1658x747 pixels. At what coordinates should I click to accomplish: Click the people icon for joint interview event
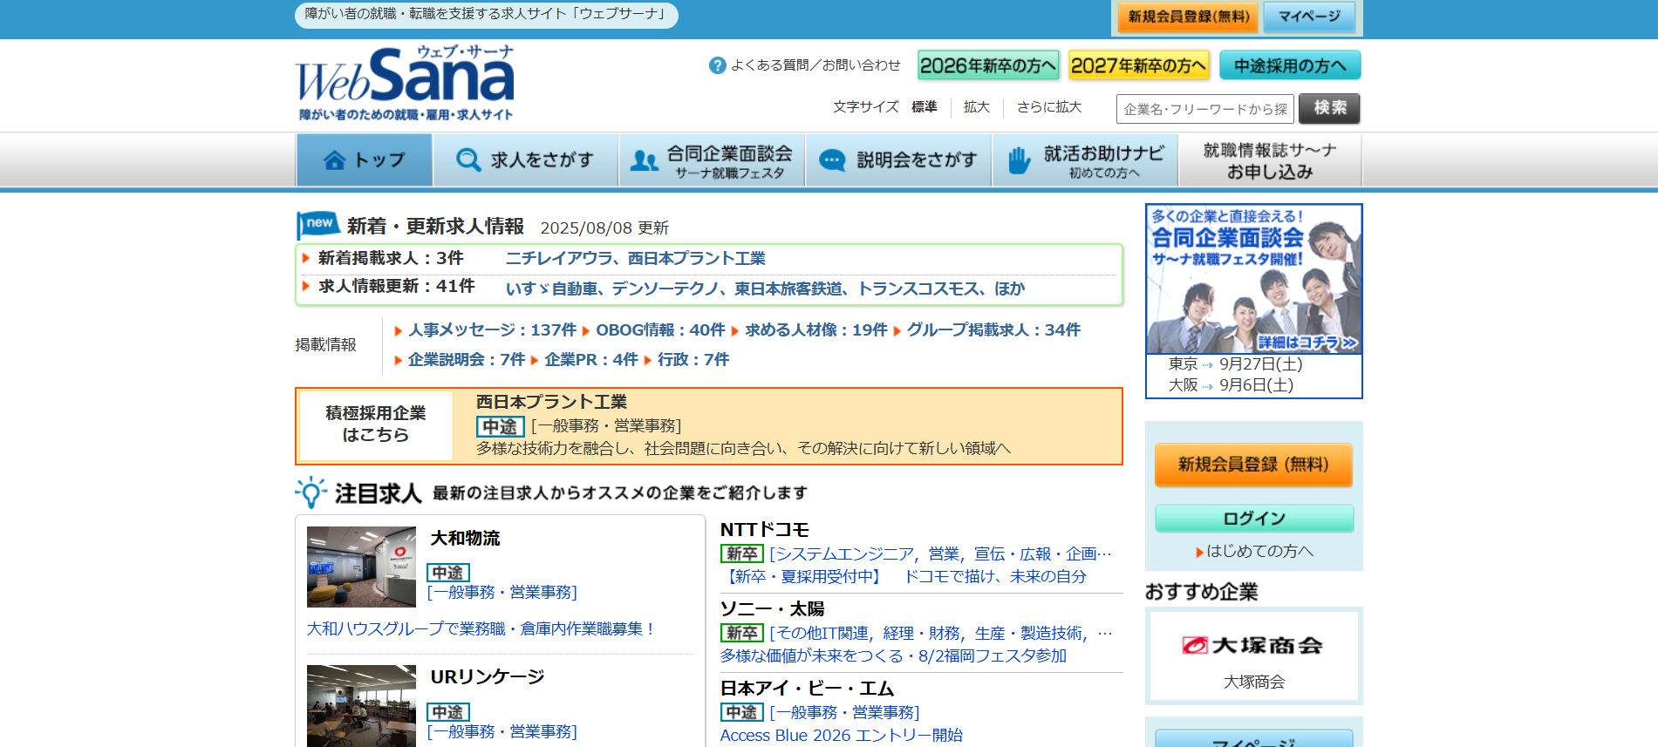[645, 161]
